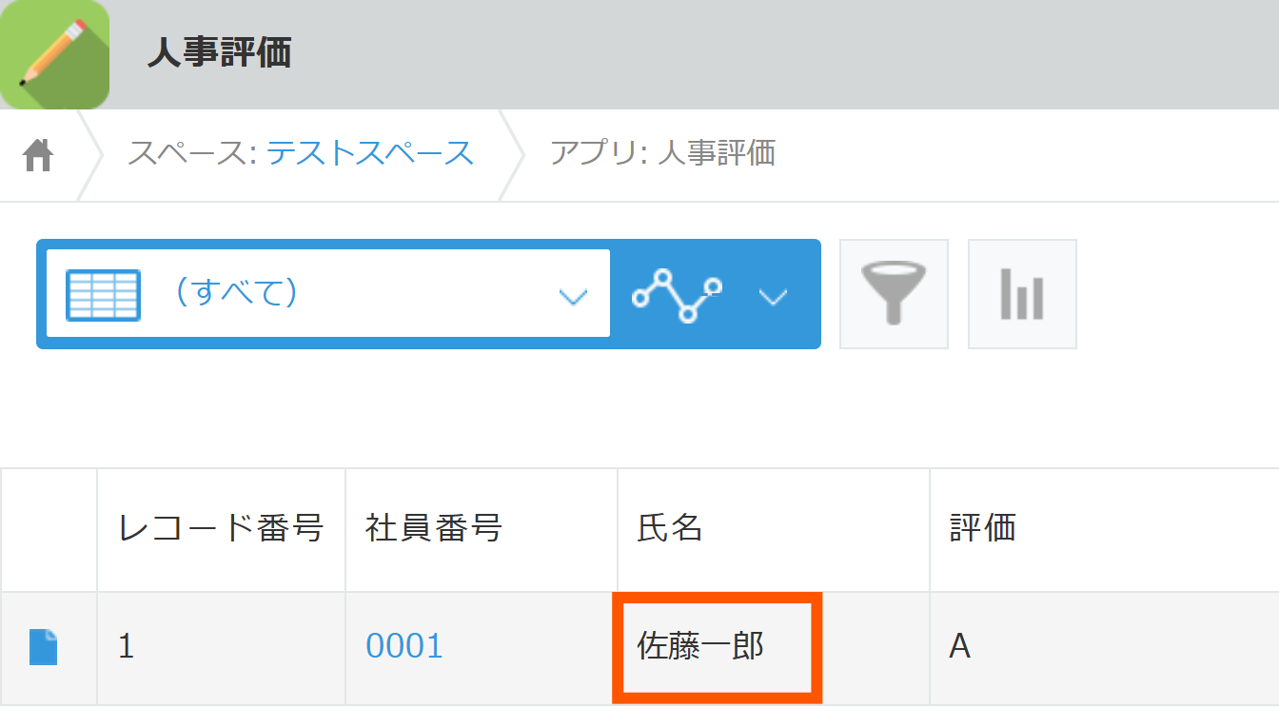Click the 人事評価 app title

coord(219,54)
